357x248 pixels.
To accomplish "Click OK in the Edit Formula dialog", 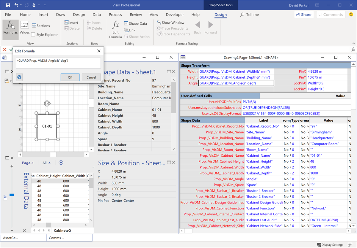I will point(70,77).
